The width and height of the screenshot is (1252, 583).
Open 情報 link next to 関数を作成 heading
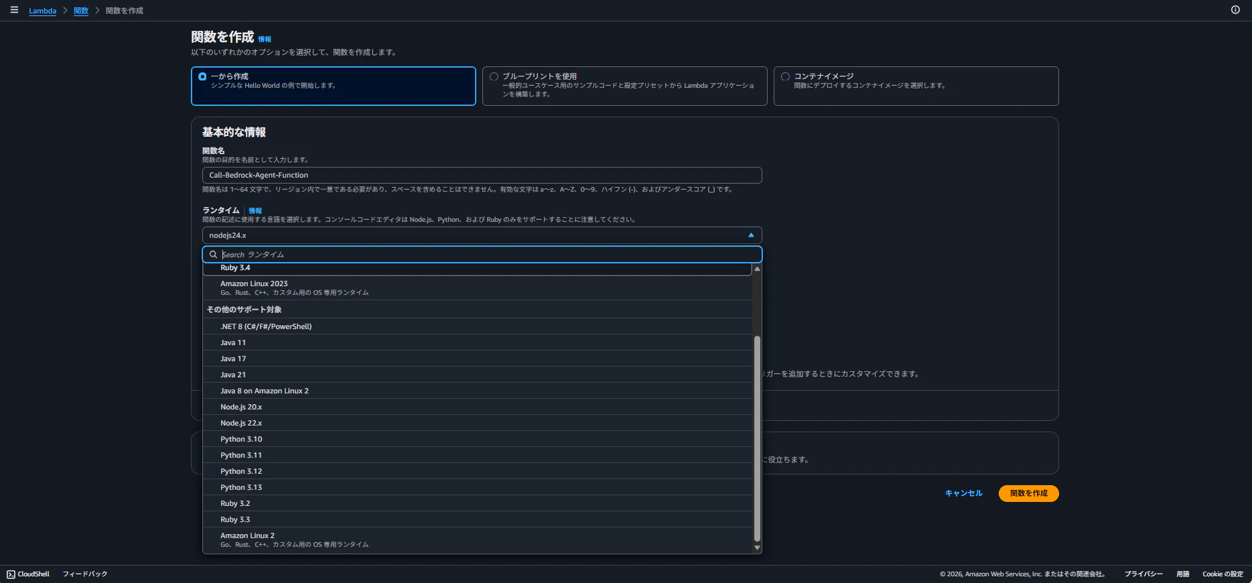(265, 40)
